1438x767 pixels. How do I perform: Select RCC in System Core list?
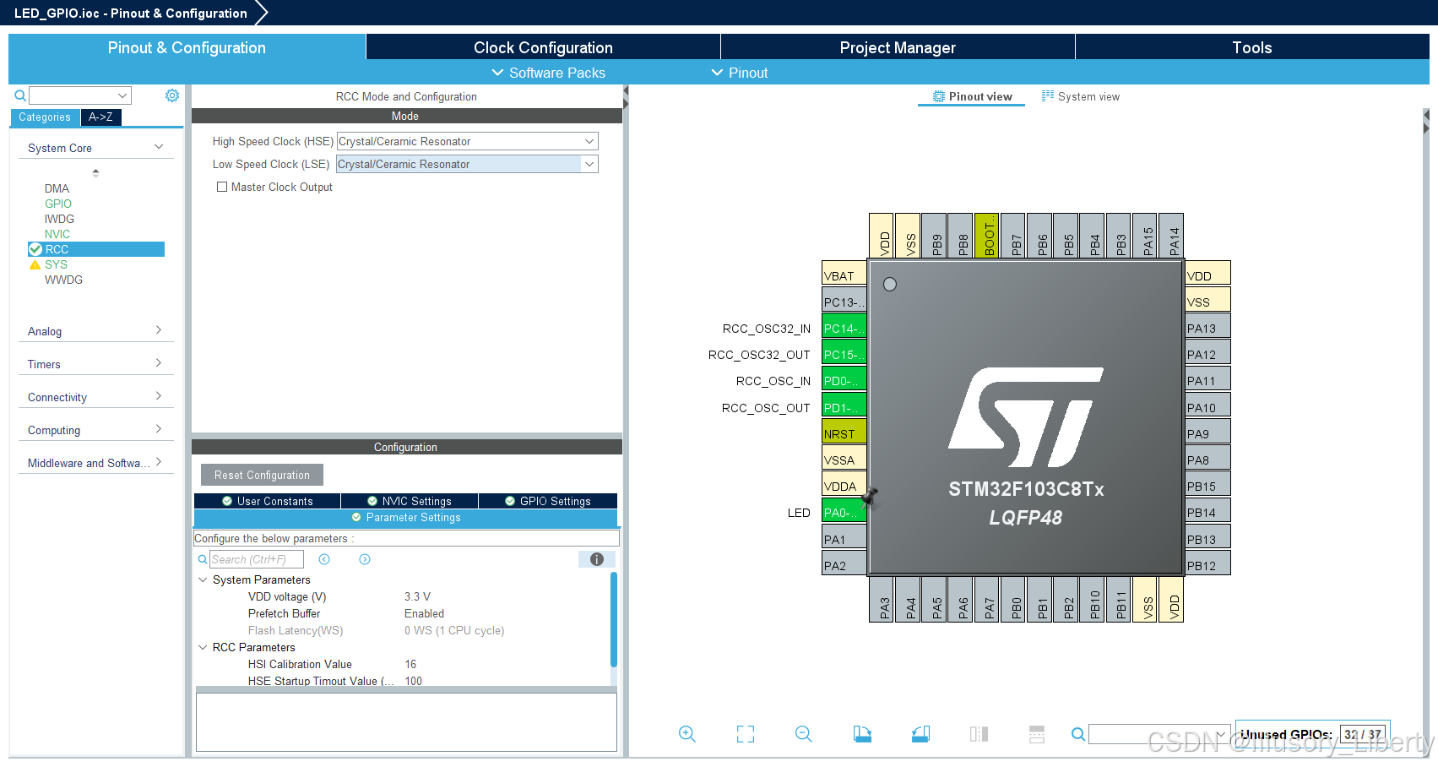point(96,249)
